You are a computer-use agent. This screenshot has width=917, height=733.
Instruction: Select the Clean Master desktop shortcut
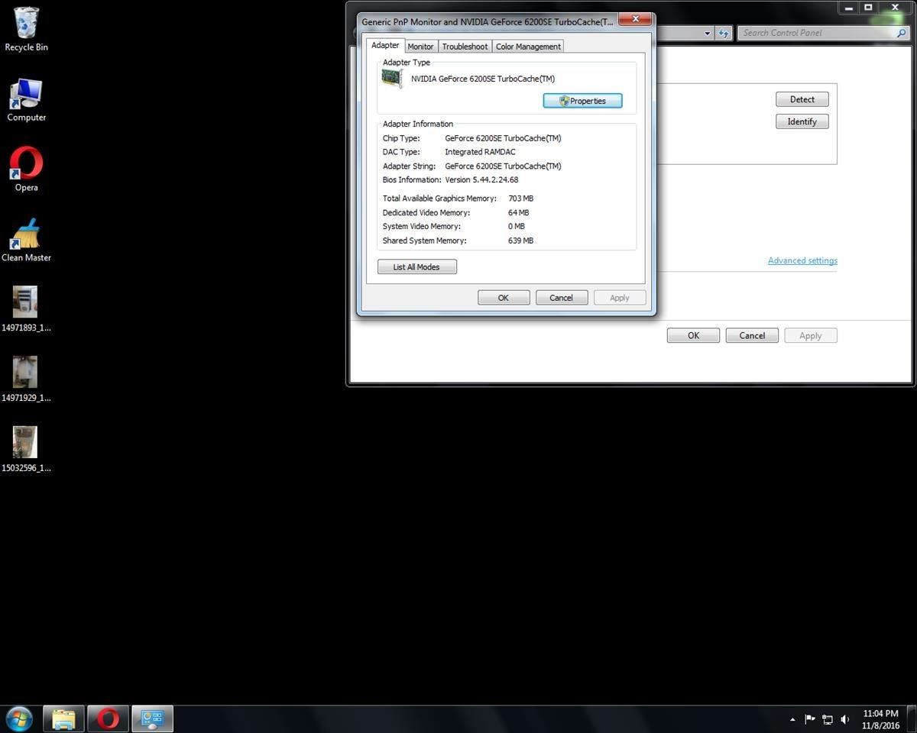pyautogui.click(x=26, y=240)
